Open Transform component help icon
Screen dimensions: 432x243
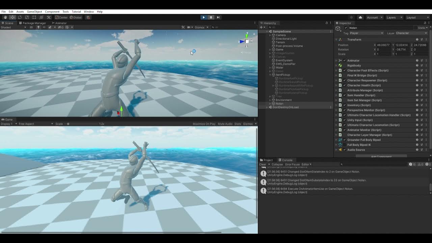417,39
